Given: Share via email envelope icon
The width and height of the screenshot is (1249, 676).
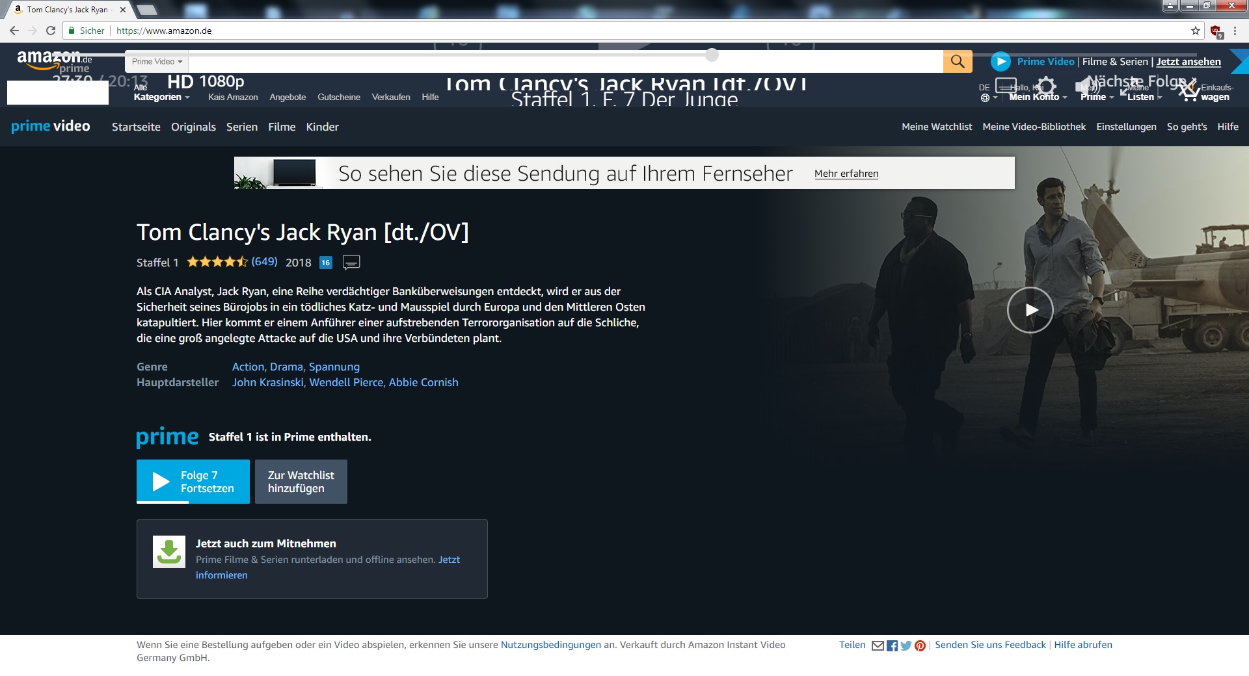Looking at the screenshot, I should 878,645.
